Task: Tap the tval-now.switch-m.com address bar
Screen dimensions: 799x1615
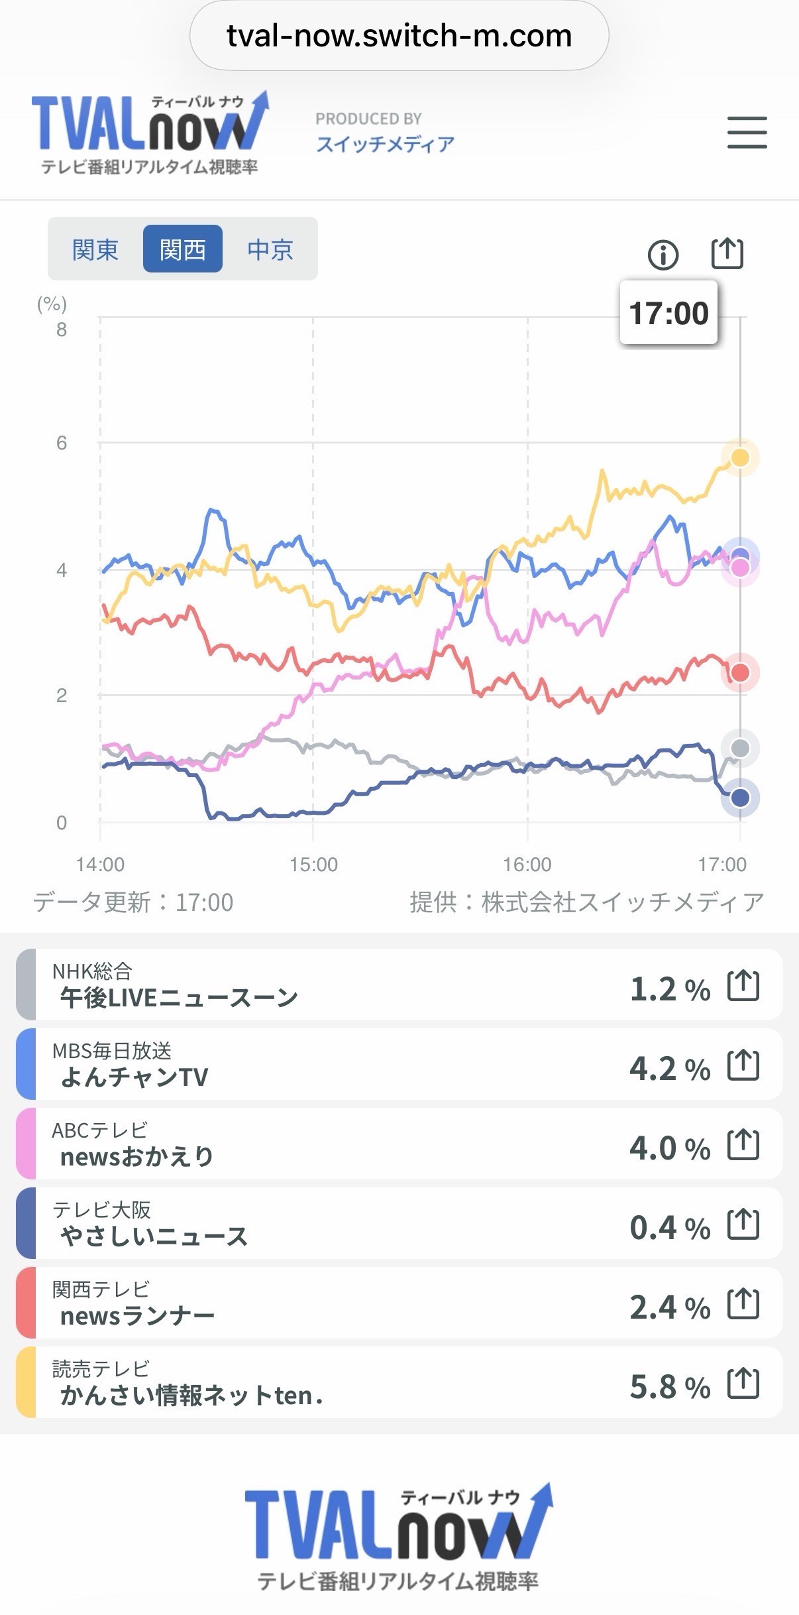Action: tap(399, 36)
